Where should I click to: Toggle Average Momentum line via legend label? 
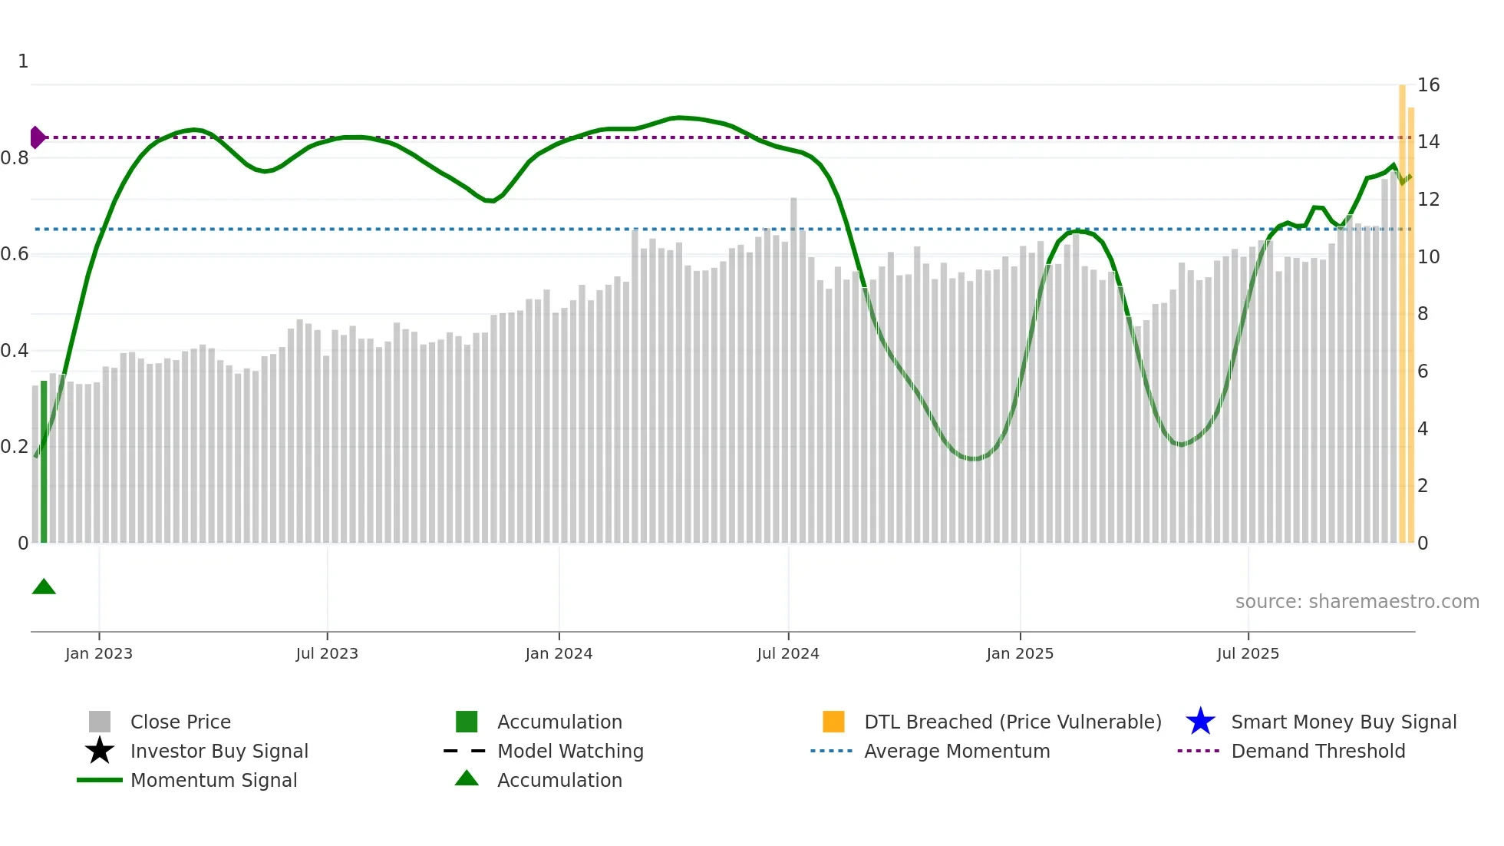pyautogui.click(x=956, y=751)
